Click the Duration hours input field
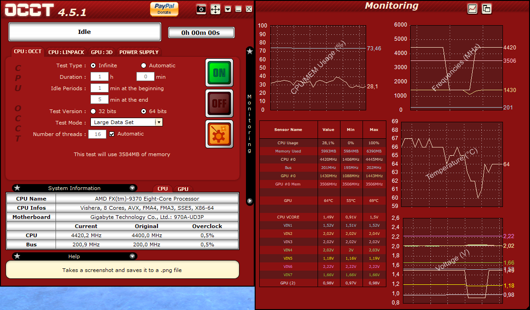Viewport: 530px width, 310px height. [100, 76]
